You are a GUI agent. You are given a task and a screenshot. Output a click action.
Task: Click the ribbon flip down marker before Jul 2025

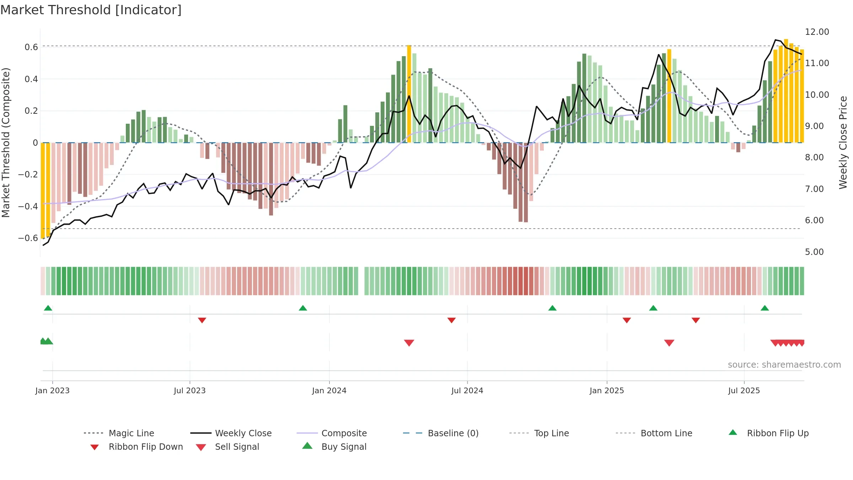[696, 320]
